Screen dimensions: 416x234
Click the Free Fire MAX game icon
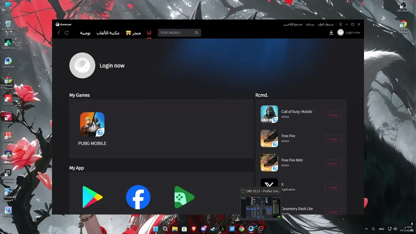coord(269,162)
